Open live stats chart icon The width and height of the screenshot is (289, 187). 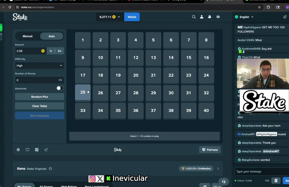point(37,150)
